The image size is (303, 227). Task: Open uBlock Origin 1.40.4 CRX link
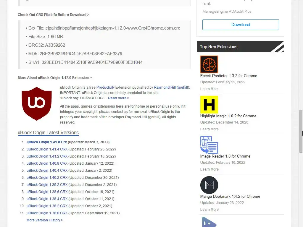[47, 171]
